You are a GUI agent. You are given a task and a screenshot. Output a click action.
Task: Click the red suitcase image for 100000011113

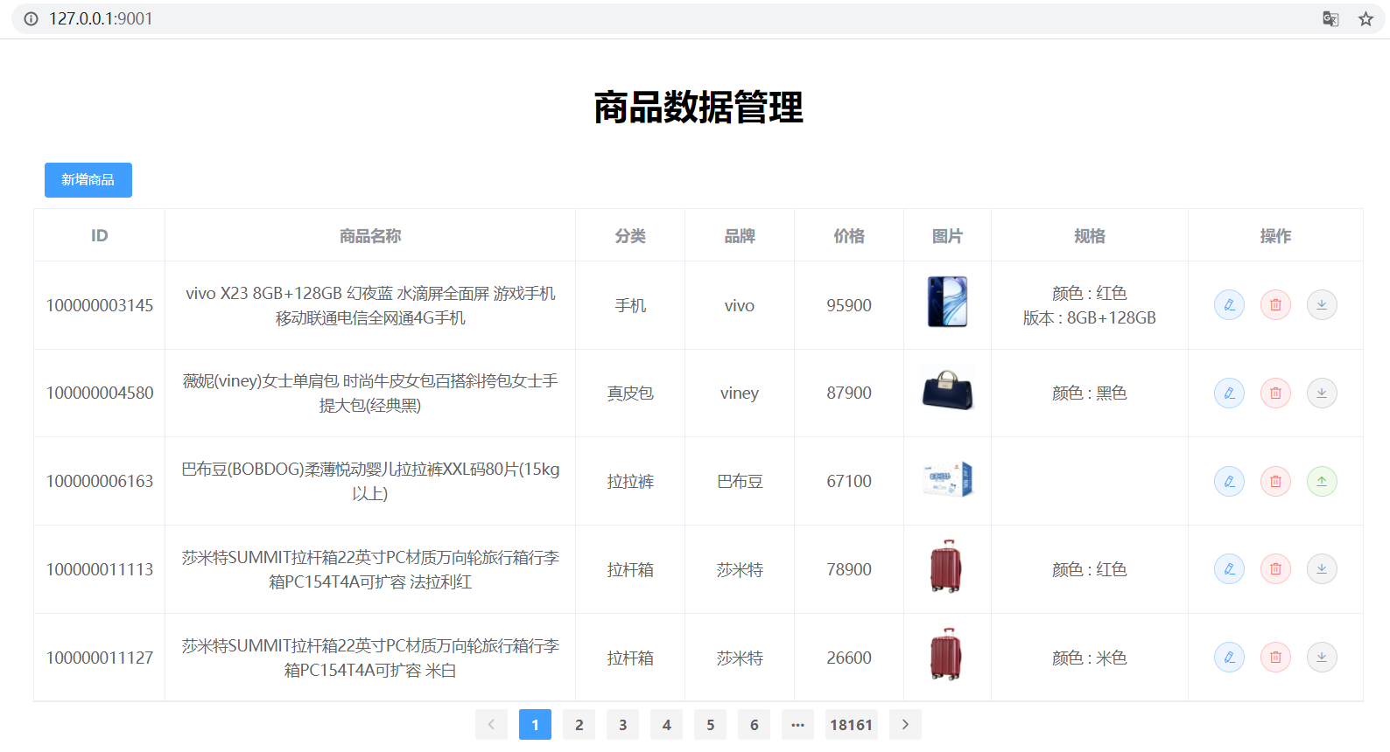(946, 567)
